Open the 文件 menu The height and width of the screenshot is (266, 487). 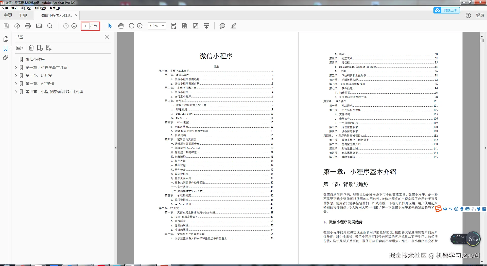click(x=5, y=8)
